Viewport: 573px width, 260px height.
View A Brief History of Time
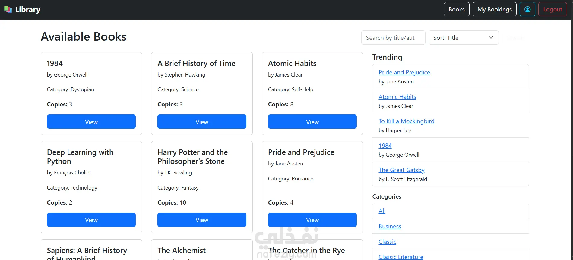pyautogui.click(x=202, y=122)
